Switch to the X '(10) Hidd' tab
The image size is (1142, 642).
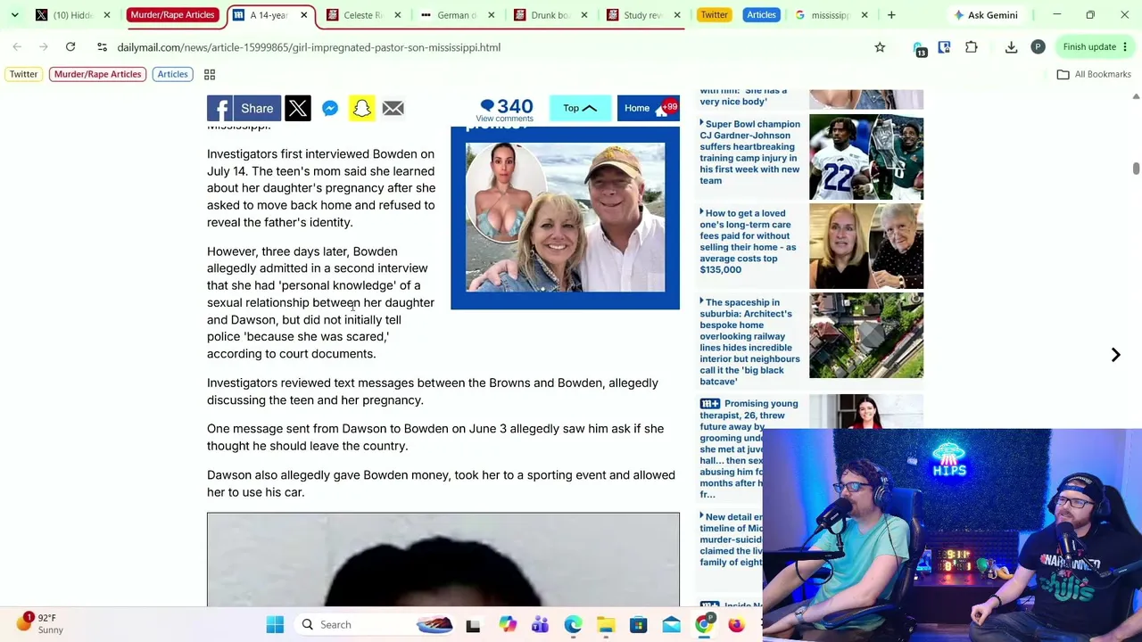click(x=71, y=15)
